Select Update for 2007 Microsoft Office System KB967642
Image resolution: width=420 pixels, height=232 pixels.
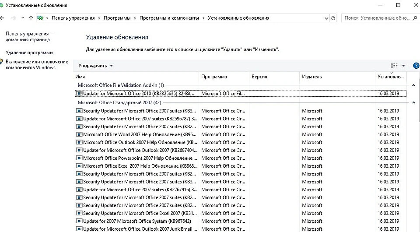coord(137,221)
